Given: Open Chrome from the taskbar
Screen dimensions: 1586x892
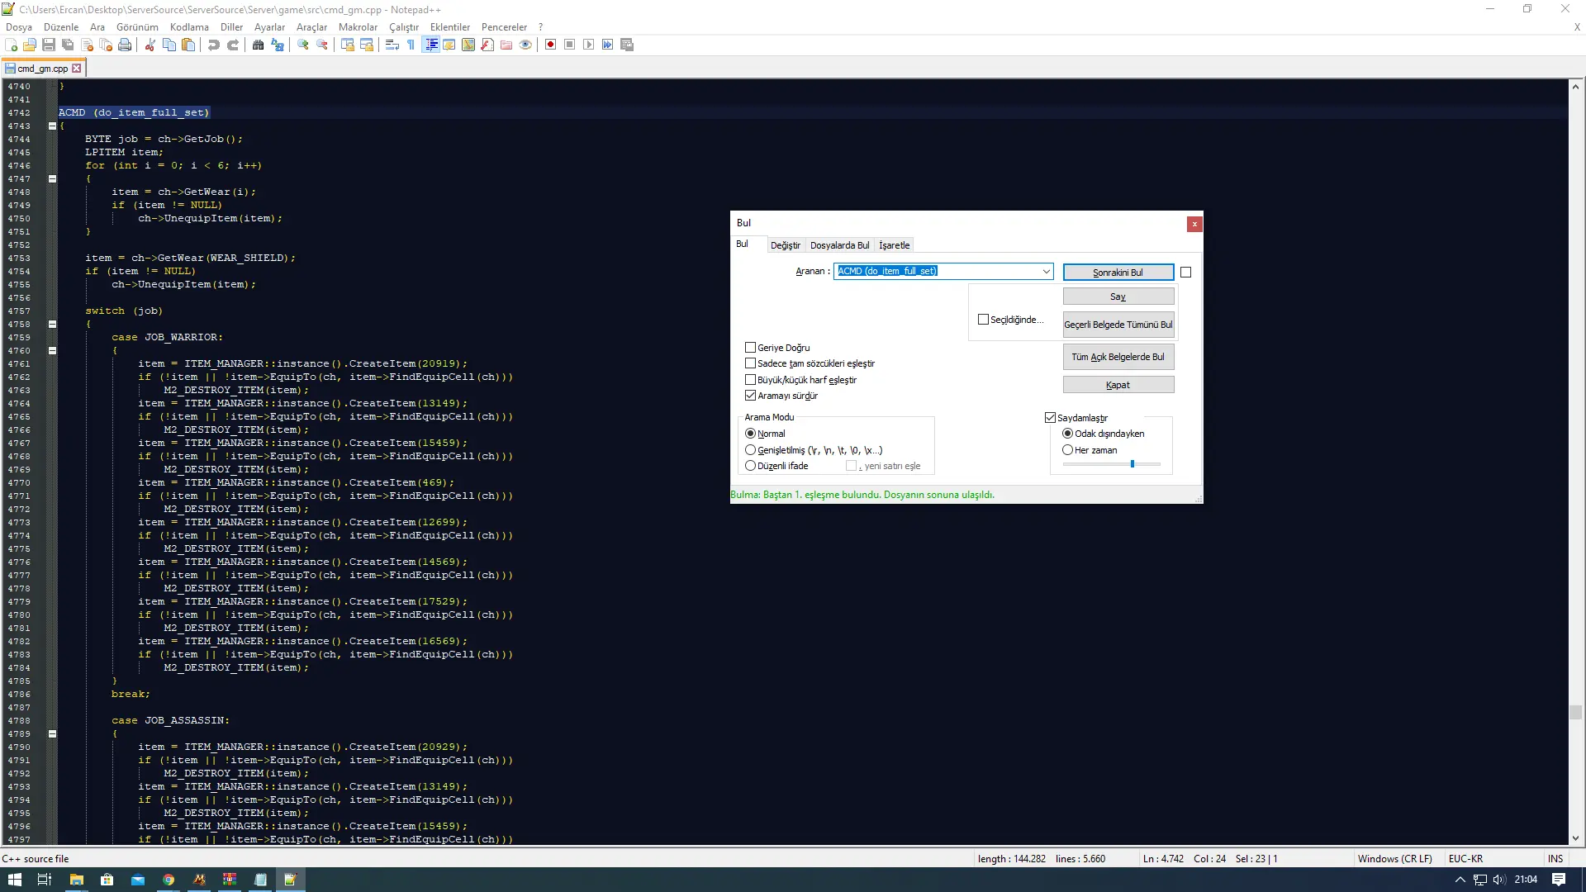Looking at the screenshot, I should click(x=169, y=880).
